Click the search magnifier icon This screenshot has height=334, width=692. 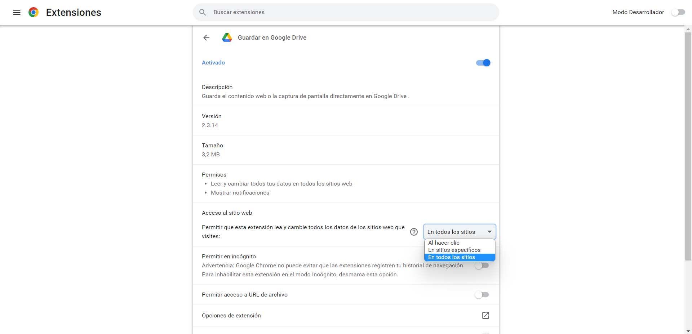coord(203,12)
